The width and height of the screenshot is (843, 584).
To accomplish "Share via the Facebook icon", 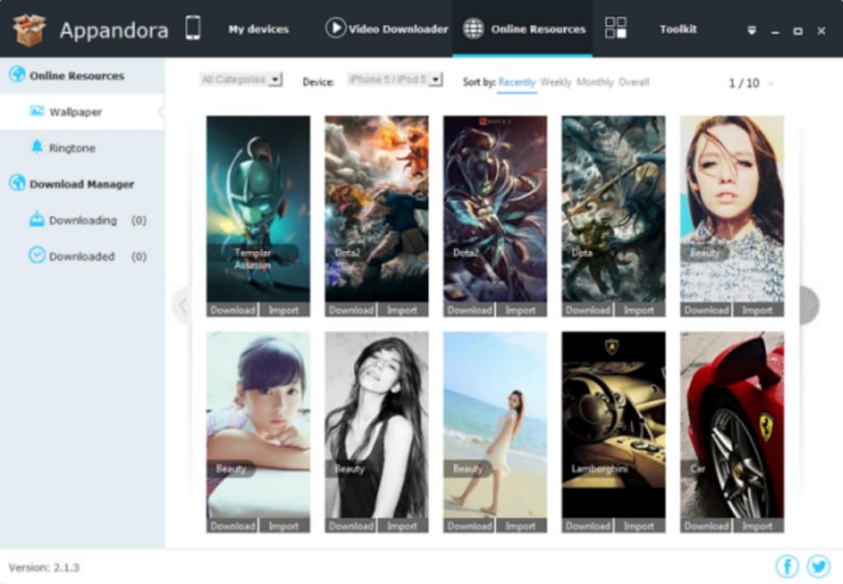I will (x=787, y=566).
